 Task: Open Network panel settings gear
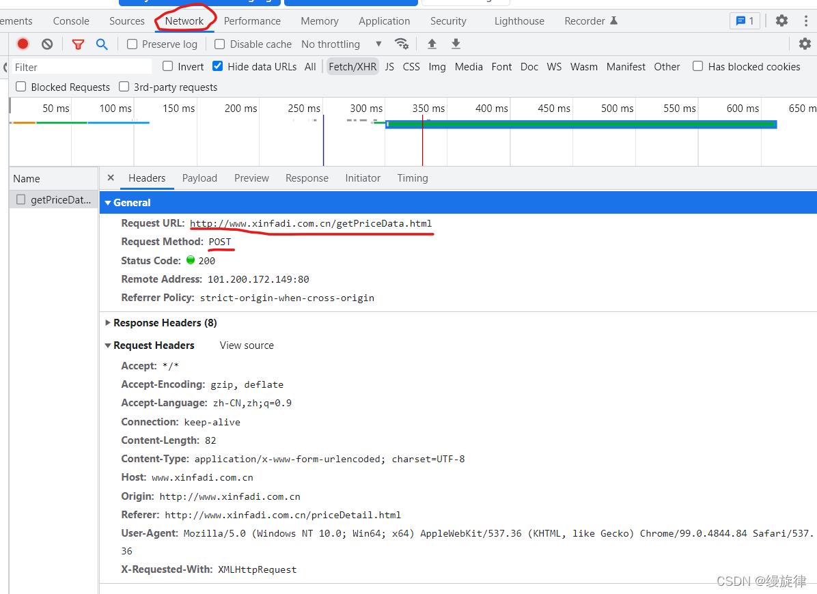[805, 44]
